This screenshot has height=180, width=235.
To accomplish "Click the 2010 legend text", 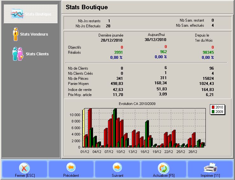I will [x=219, y=107].
